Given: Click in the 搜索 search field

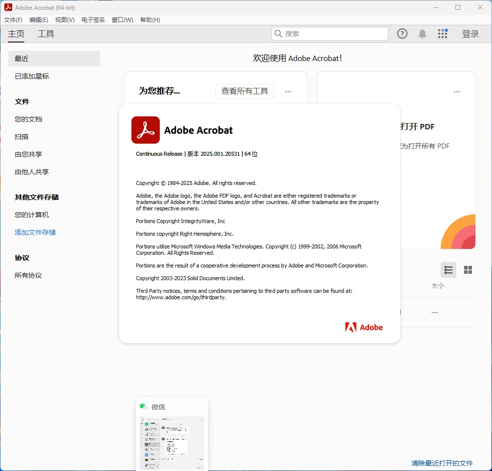Looking at the screenshot, I should tap(329, 34).
